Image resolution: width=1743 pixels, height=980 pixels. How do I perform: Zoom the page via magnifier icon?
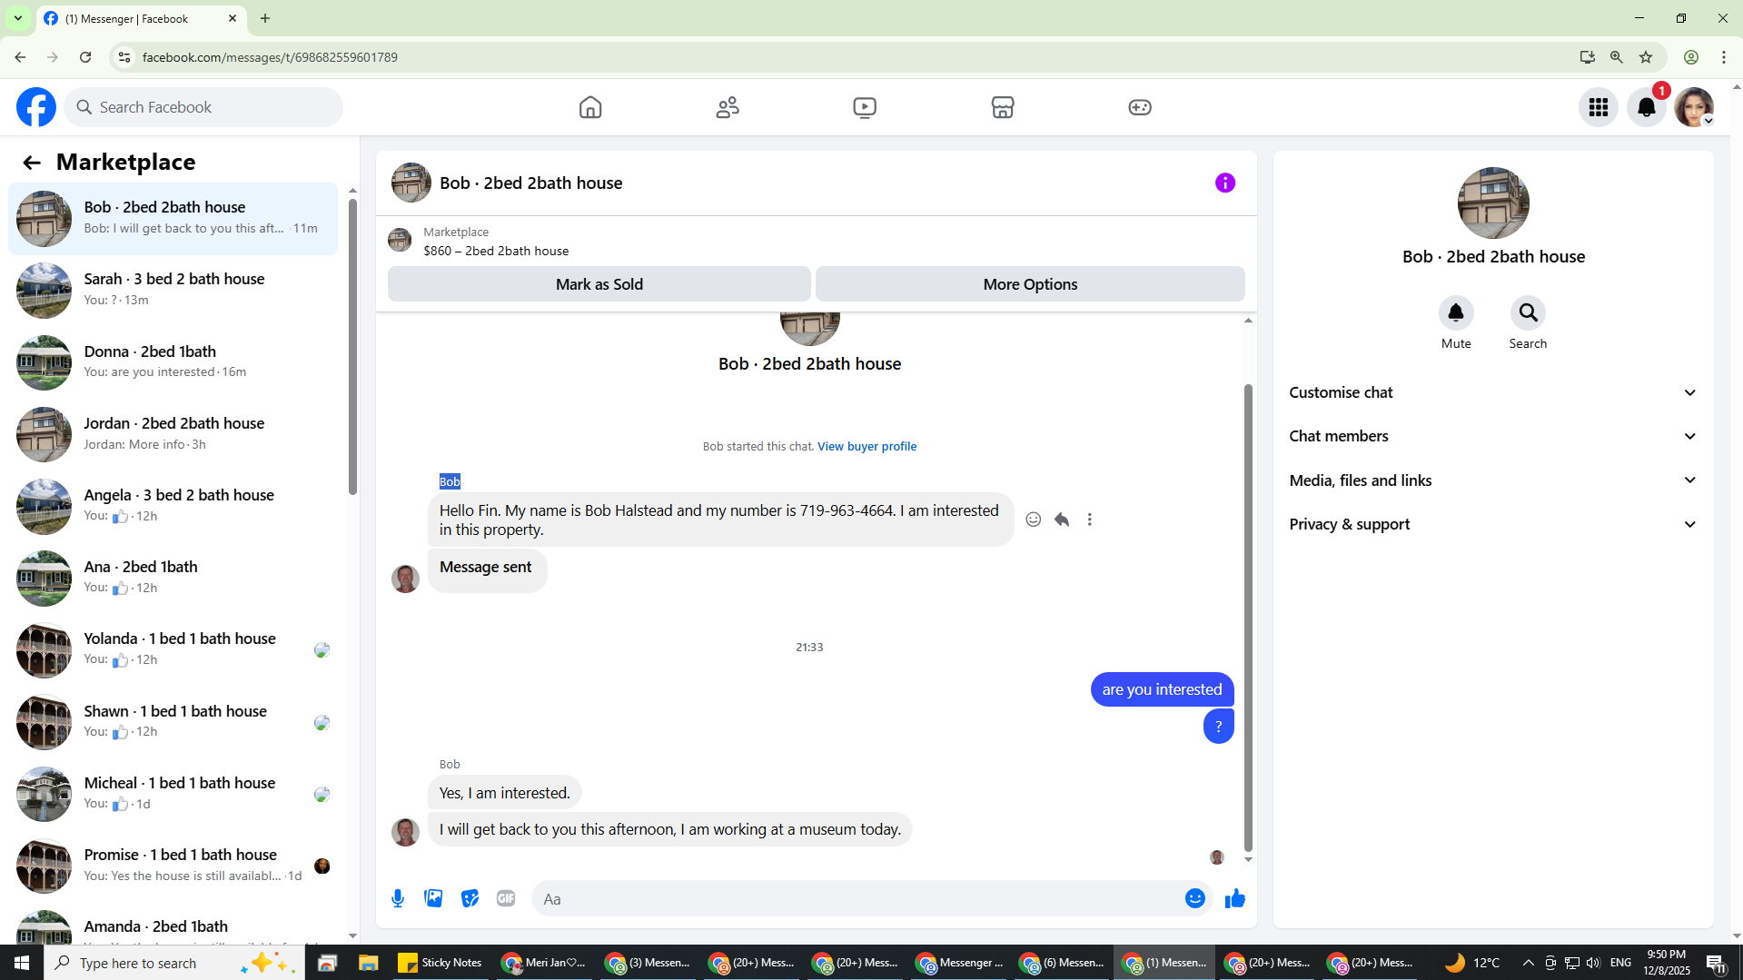point(1617,57)
